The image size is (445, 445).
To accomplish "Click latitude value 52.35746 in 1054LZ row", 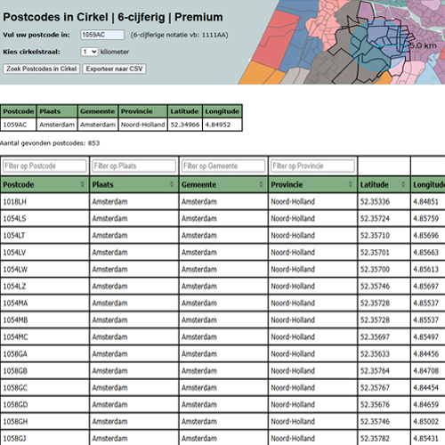I will [375, 287].
